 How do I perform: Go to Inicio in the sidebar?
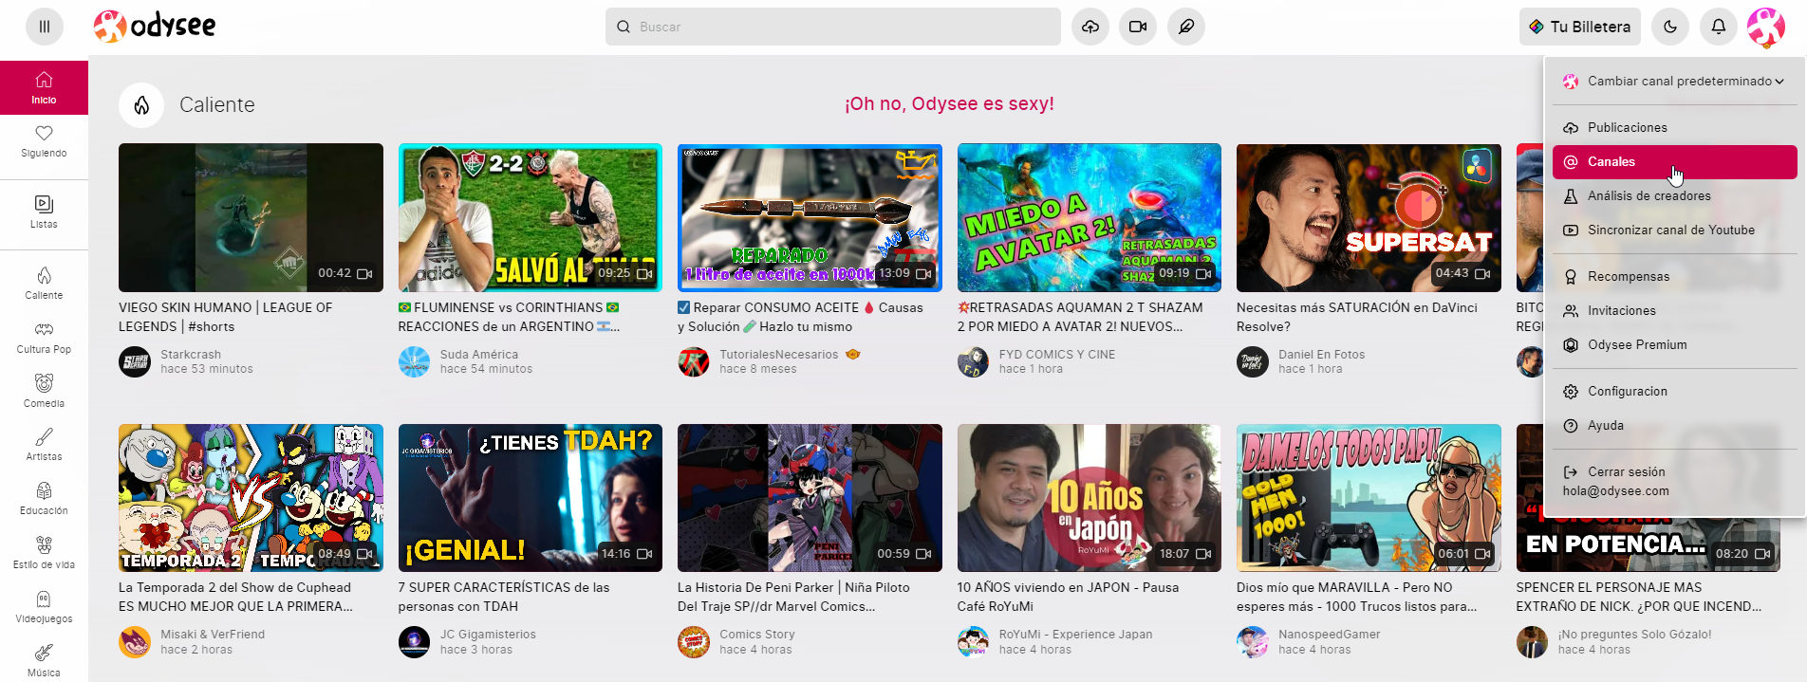click(x=44, y=88)
